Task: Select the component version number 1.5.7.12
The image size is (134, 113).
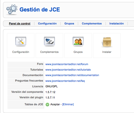Action: (50, 92)
